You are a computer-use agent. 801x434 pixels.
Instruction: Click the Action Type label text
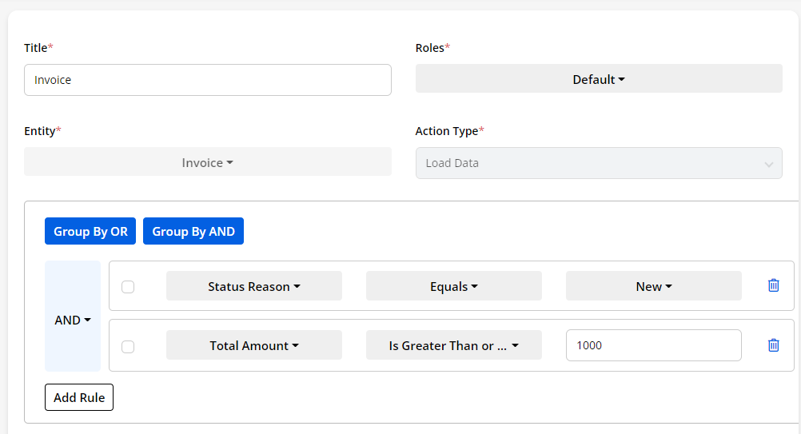click(446, 131)
